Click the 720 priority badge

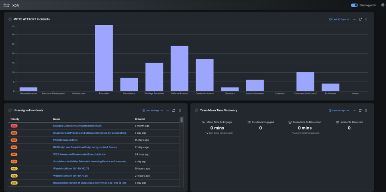coord(14,161)
